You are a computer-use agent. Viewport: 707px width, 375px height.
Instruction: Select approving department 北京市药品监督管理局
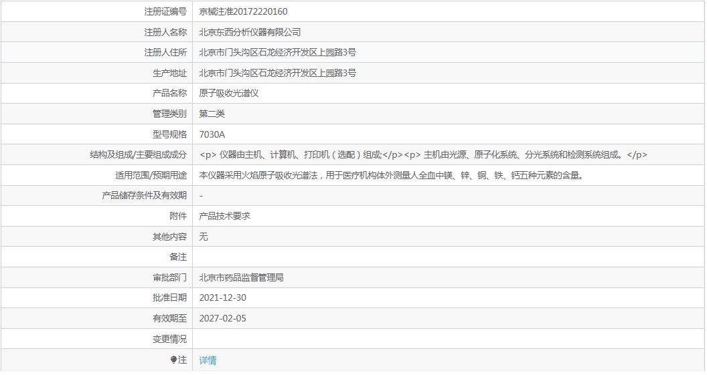pos(241,278)
